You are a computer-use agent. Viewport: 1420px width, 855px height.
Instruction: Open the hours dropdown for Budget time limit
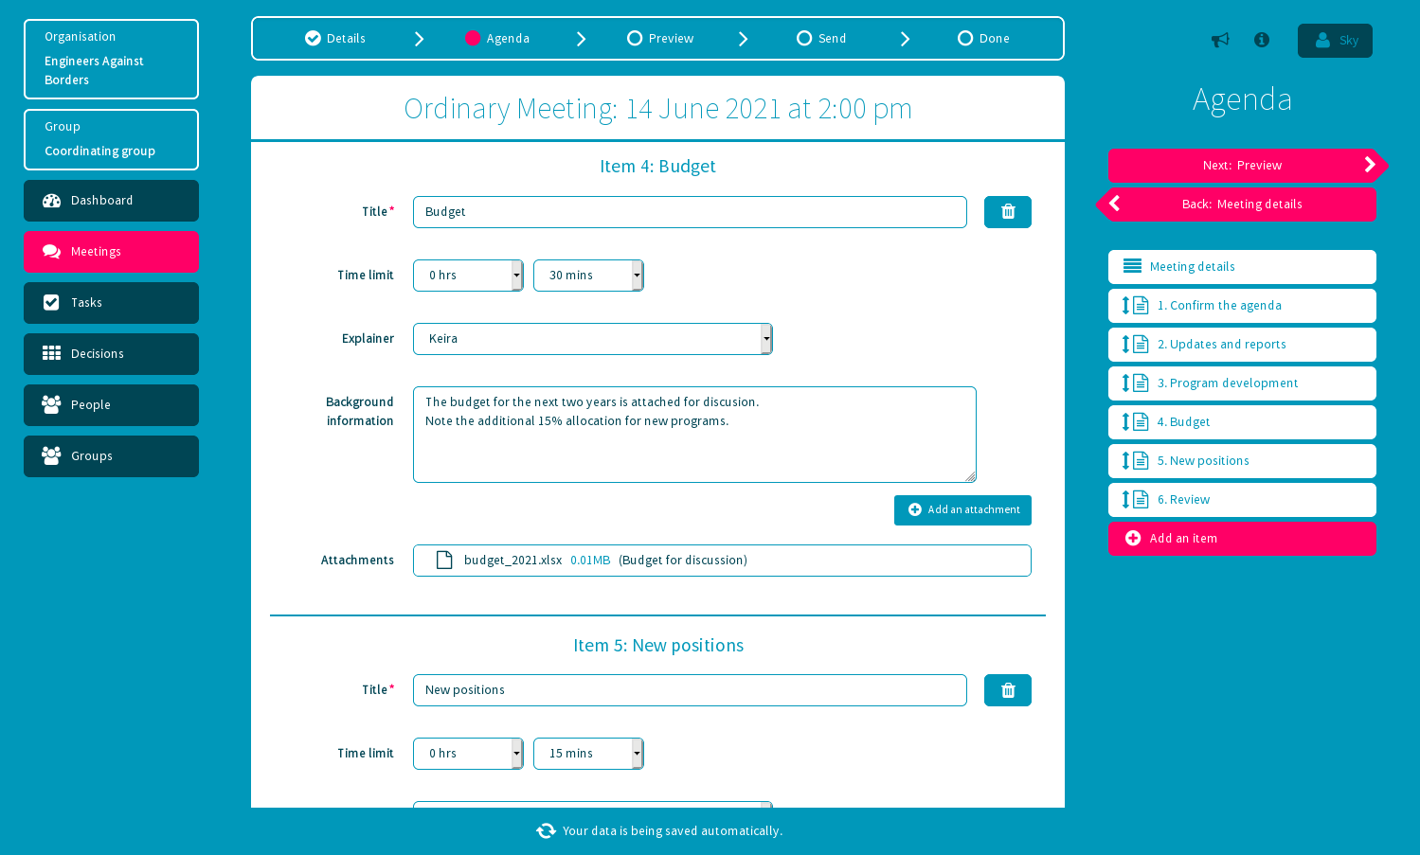coord(468,275)
